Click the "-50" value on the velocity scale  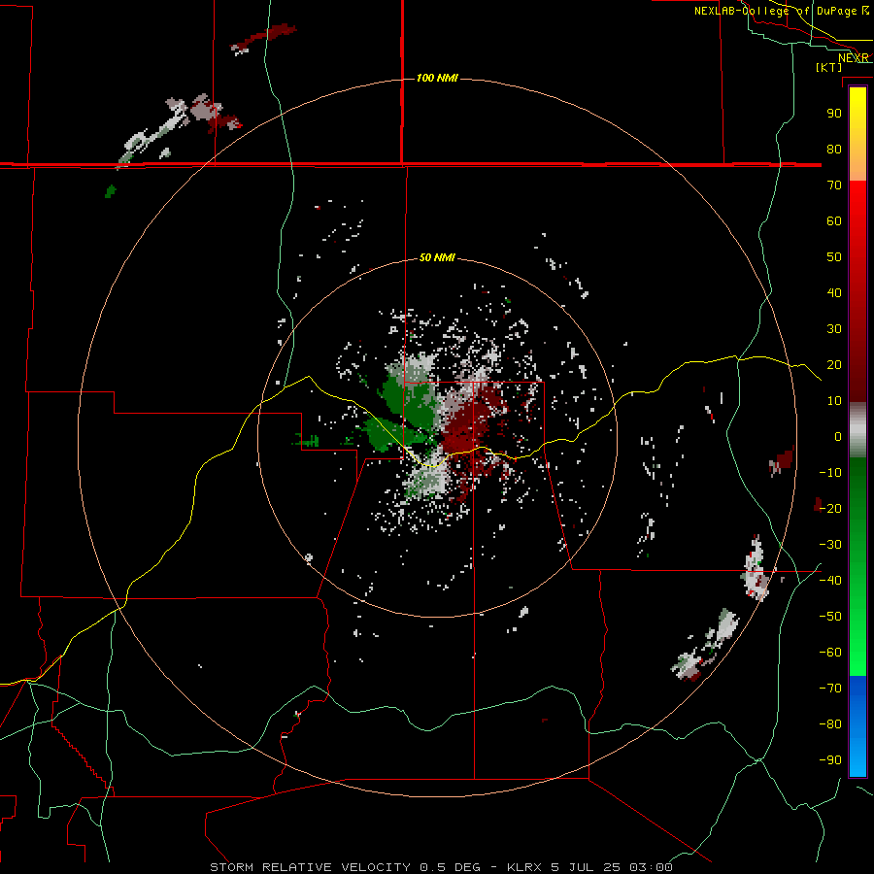coord(830,617)
